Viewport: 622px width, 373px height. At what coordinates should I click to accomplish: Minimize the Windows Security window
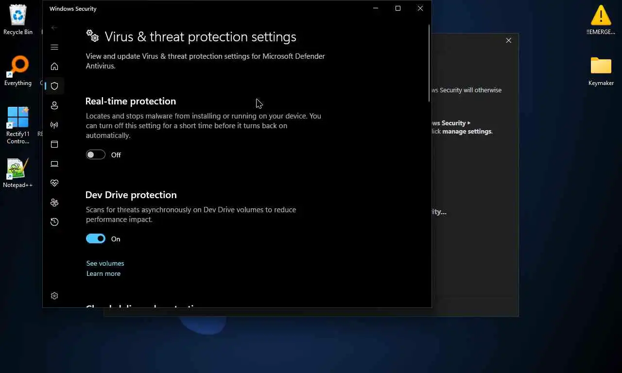376,8
